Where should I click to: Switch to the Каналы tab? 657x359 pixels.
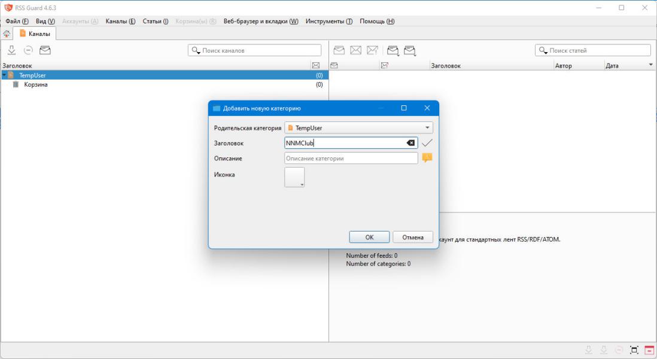pyautogui.click(x=35, y=34)
